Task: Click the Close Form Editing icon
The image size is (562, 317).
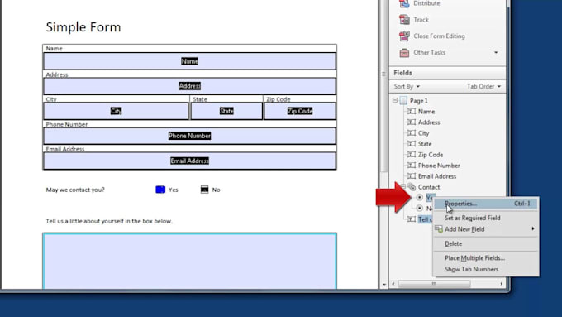Action: click(x=404, y=36)
